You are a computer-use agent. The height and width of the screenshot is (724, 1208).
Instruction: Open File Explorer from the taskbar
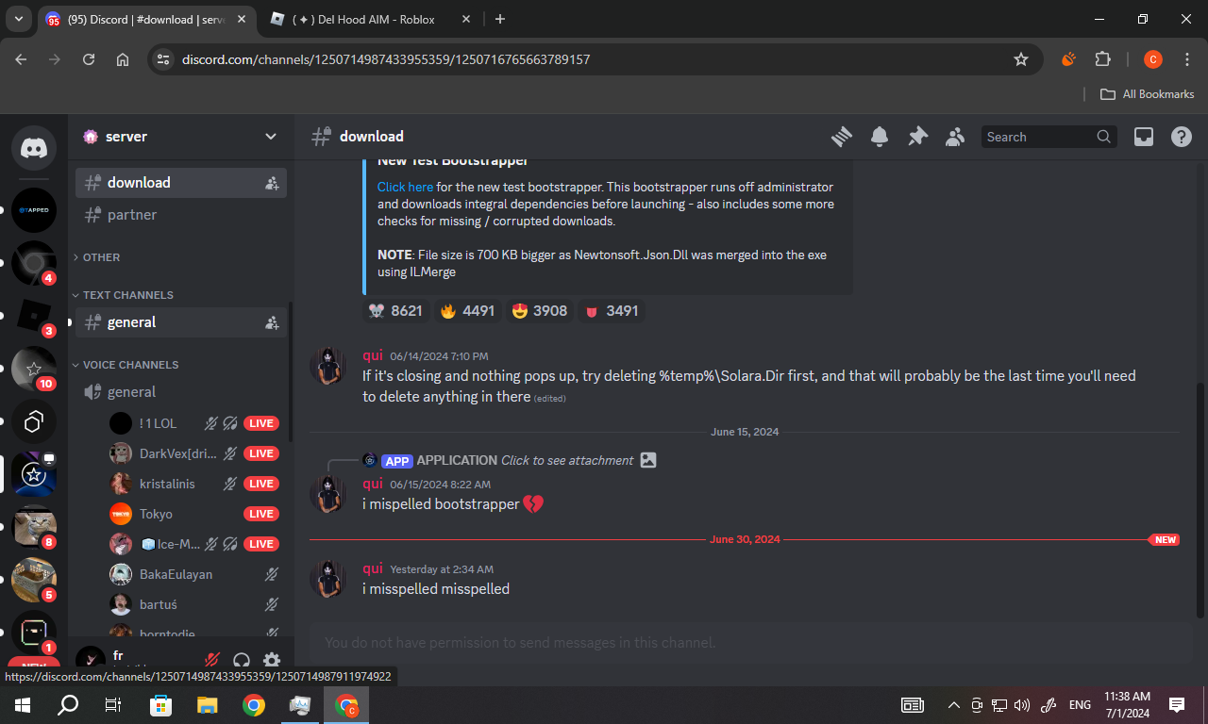tap(208, 705)
